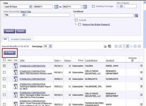
Task: Go to first results page
Action: pyautogui.click(x=116, y=46)
